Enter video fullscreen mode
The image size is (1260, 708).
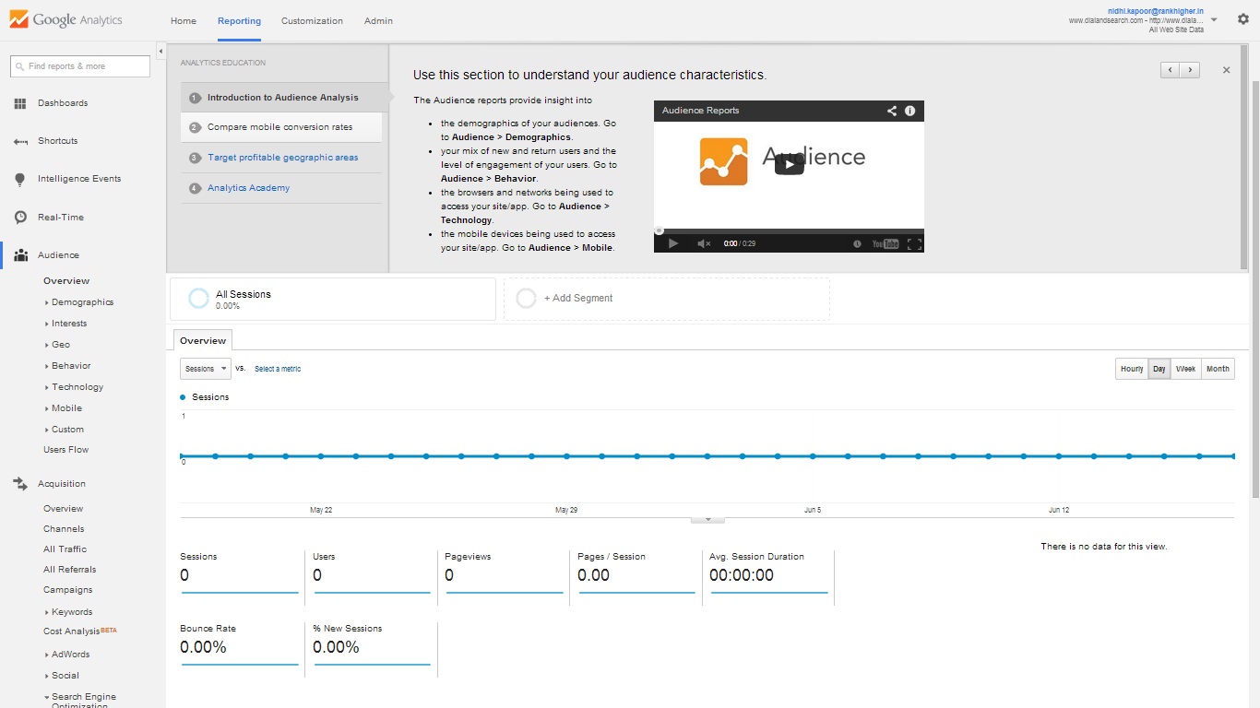coord(914,243)
